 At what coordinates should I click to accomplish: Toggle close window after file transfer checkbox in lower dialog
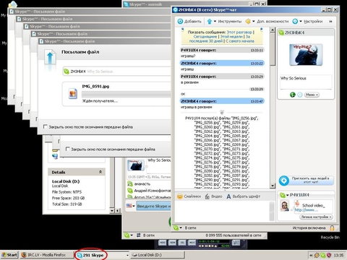(68, 149)
